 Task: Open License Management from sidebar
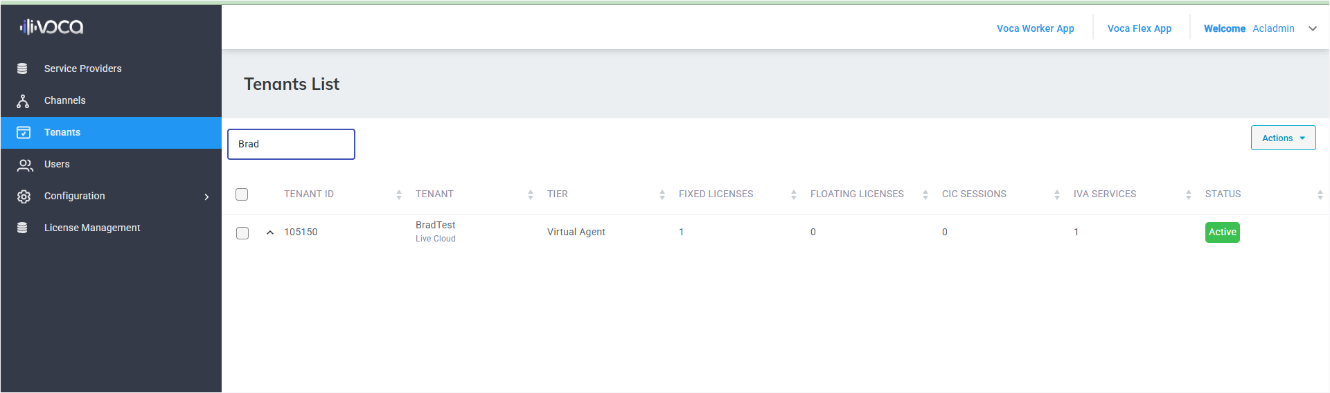[x=92, y=228]
